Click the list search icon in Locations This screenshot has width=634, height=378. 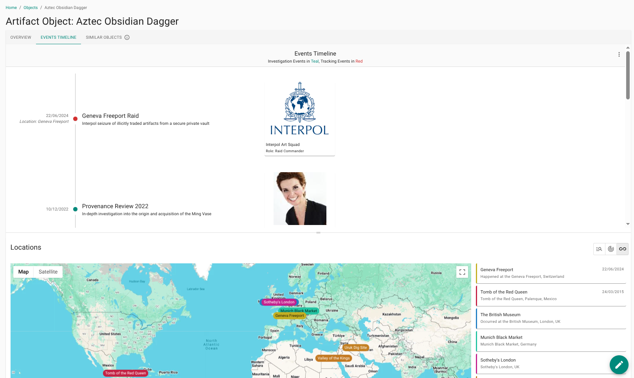click(x=599, y=249)
